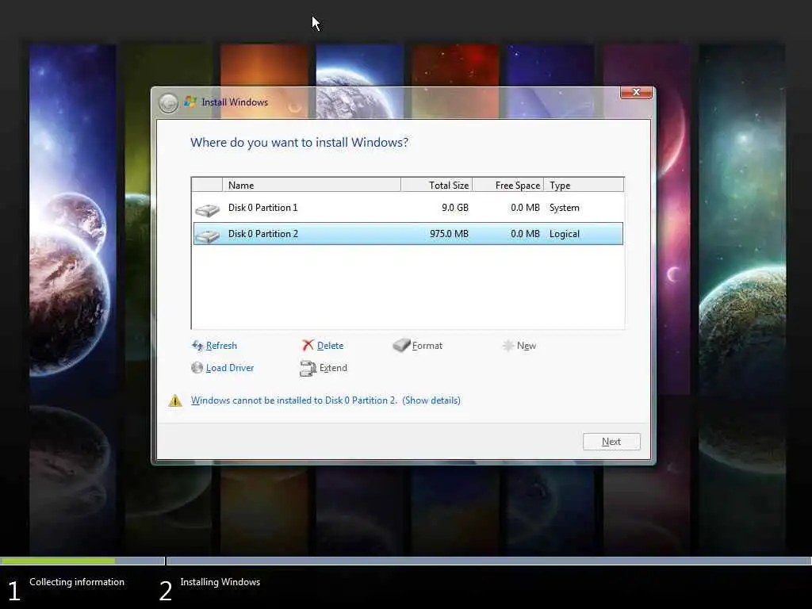Image resolution: width=812 pixels, height=609 pixels.
Task: Sort by the Type column header
Action: point(584,185)
